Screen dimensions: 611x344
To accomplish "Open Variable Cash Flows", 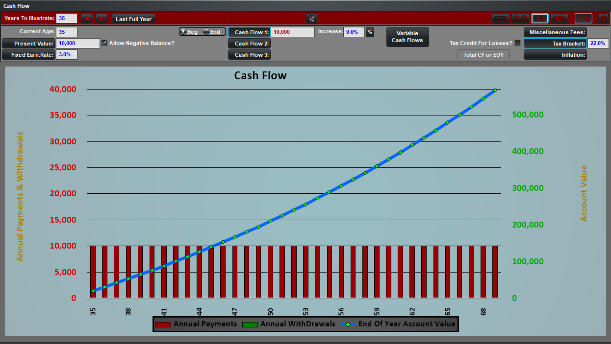I will 407,37.
